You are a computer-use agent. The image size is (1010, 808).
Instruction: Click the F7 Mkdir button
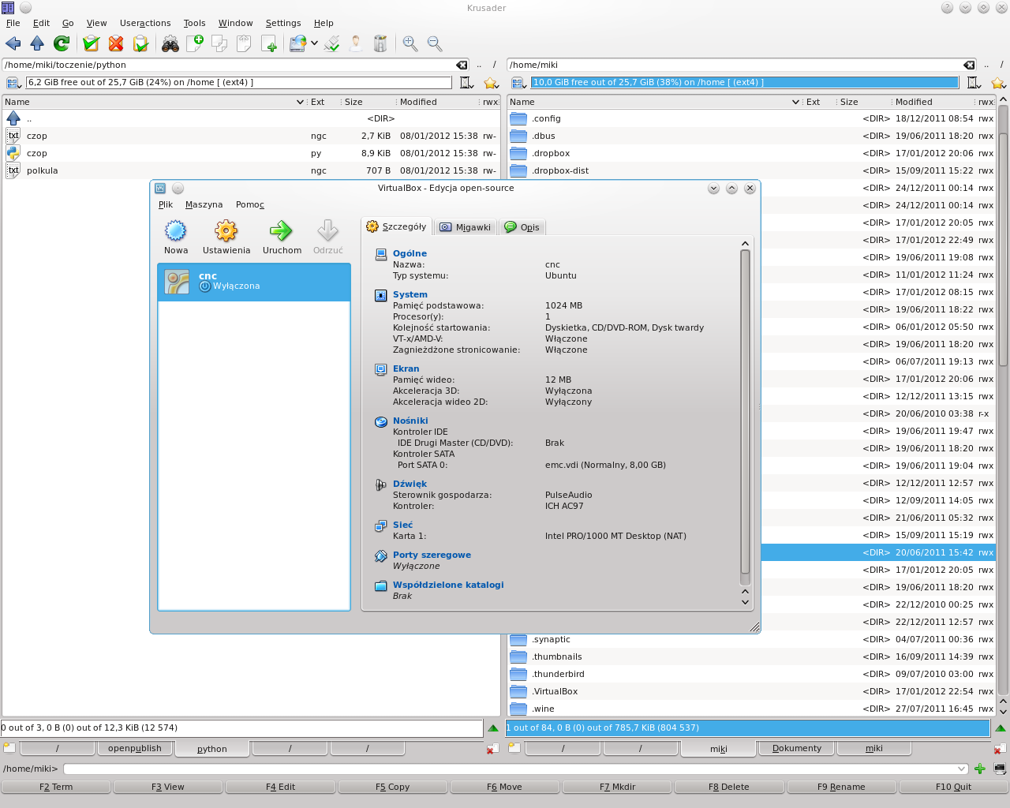click(x=617, y=787)
